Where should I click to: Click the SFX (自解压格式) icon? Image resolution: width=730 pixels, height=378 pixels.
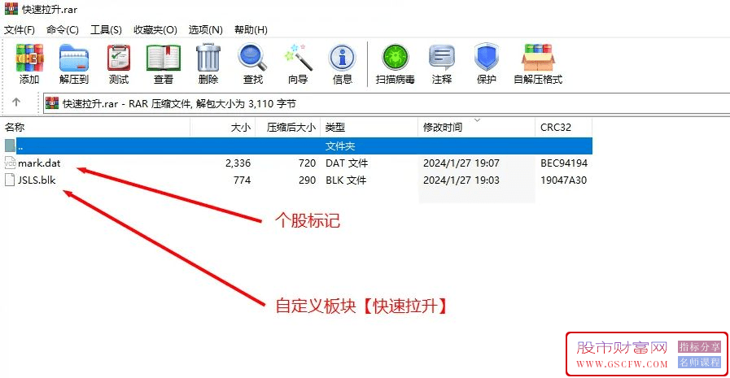(538, 58)
